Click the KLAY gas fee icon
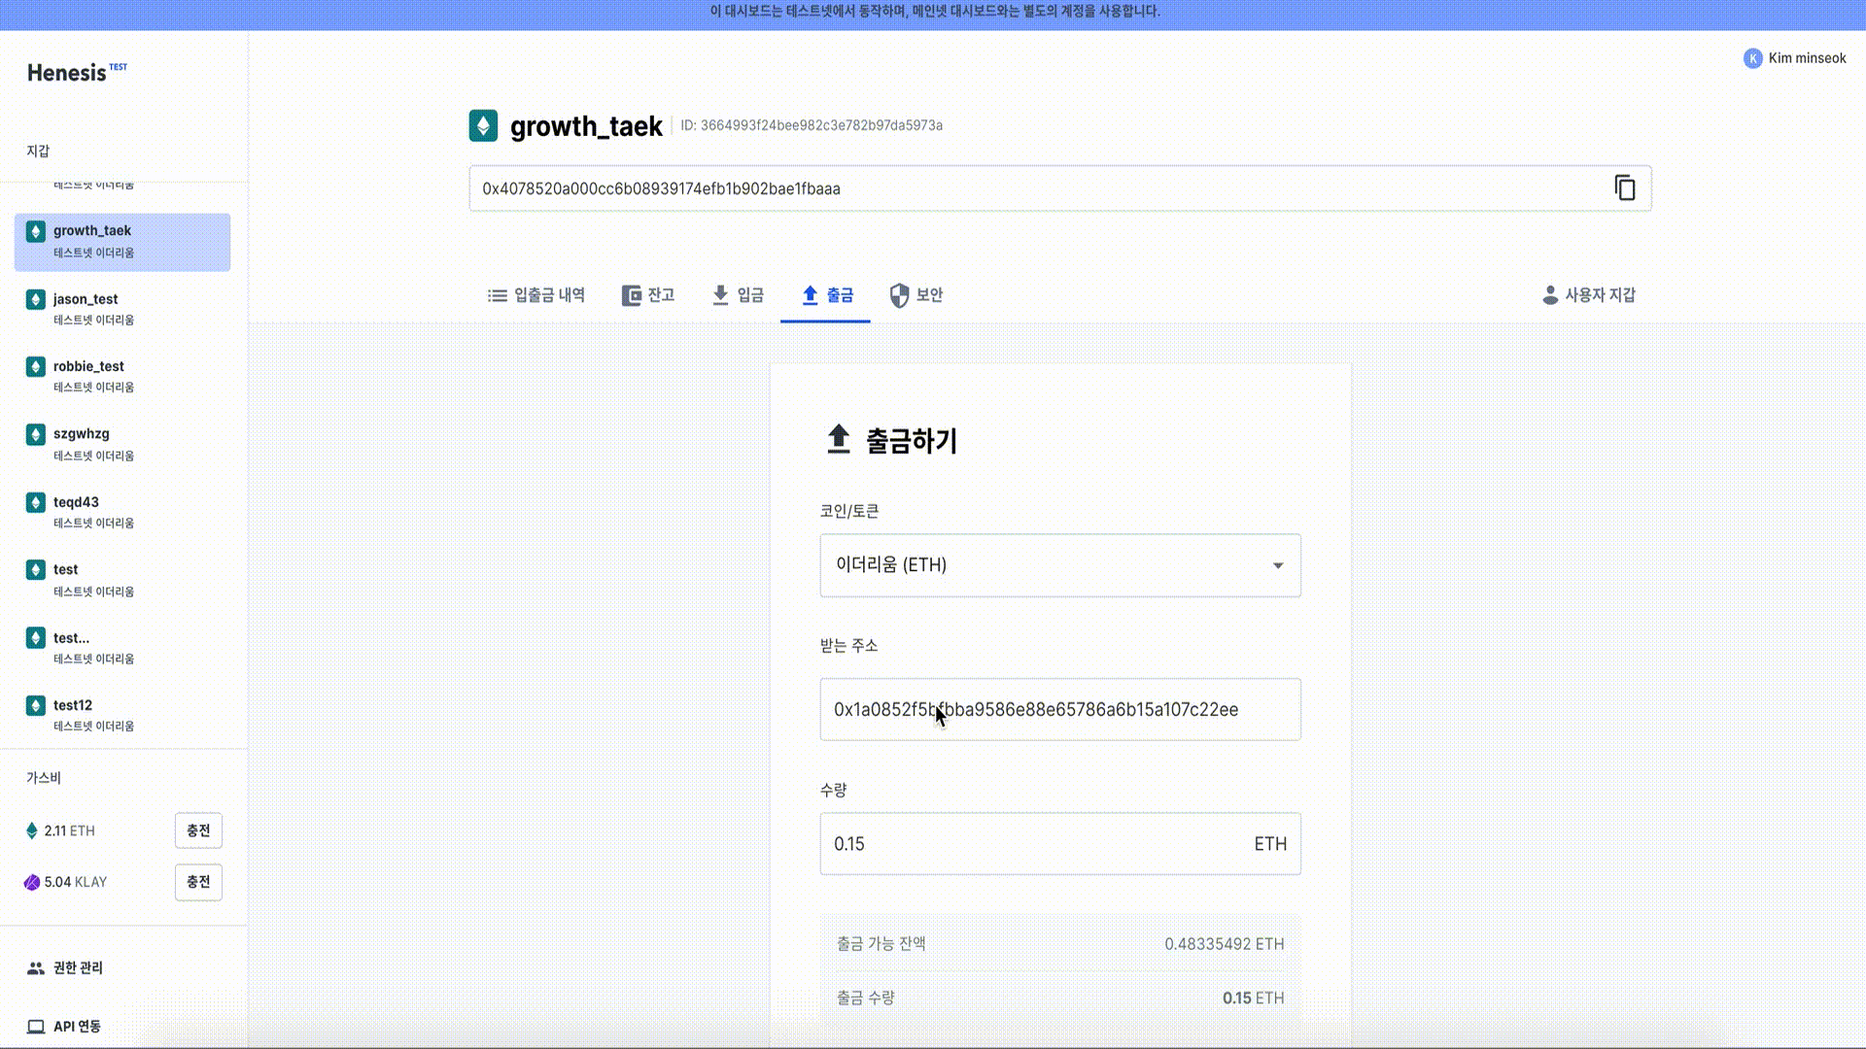This screenshot has height=1049, width=1866. 32,882
